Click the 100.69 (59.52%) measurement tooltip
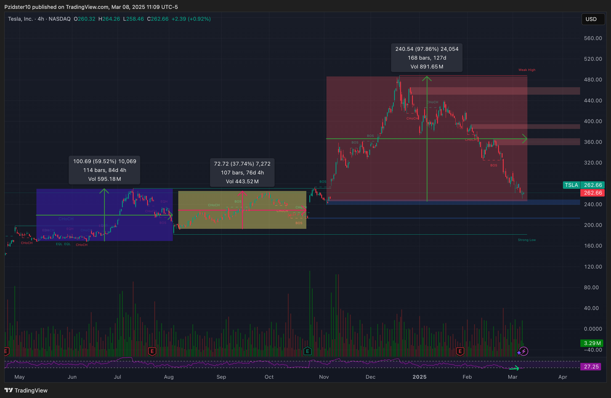Image resolution: width=611 pixels, height=398 pixels. (x=105, y=170)
